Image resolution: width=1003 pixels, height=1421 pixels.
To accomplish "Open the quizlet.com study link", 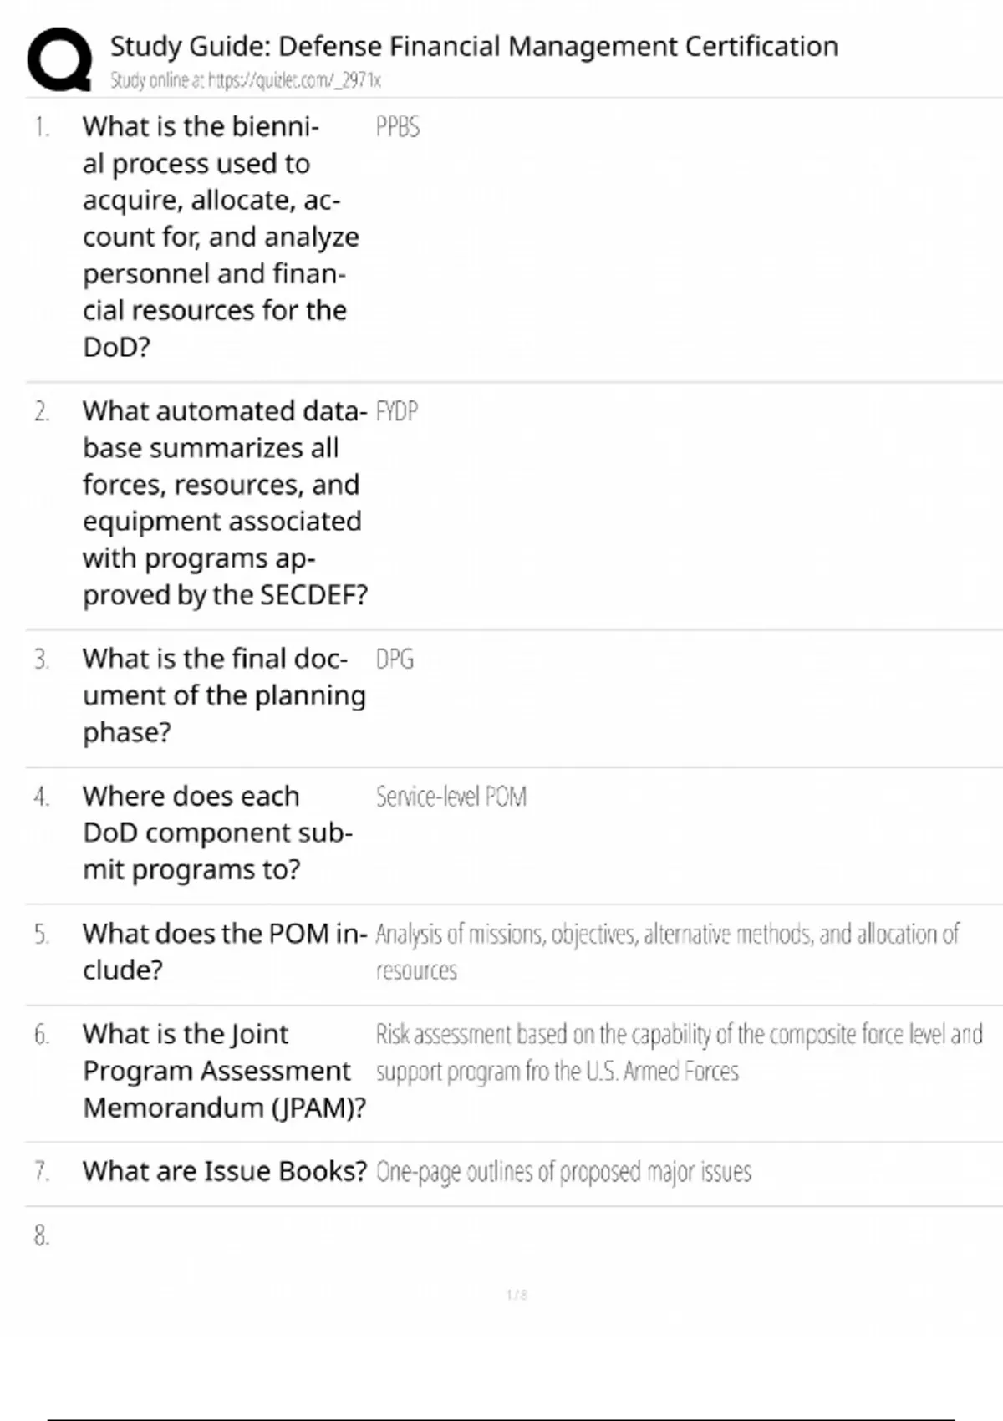I will tap(245, 81).
